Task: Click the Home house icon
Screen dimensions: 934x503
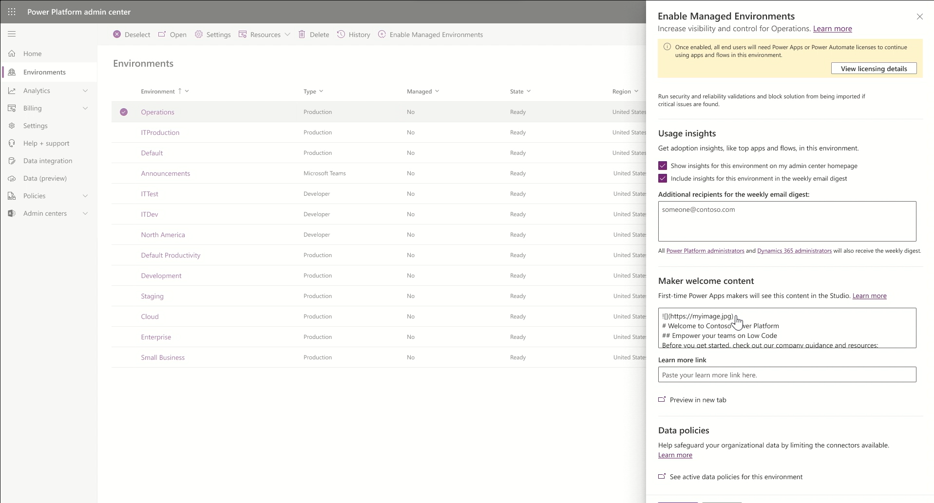Action: (12, 54)
